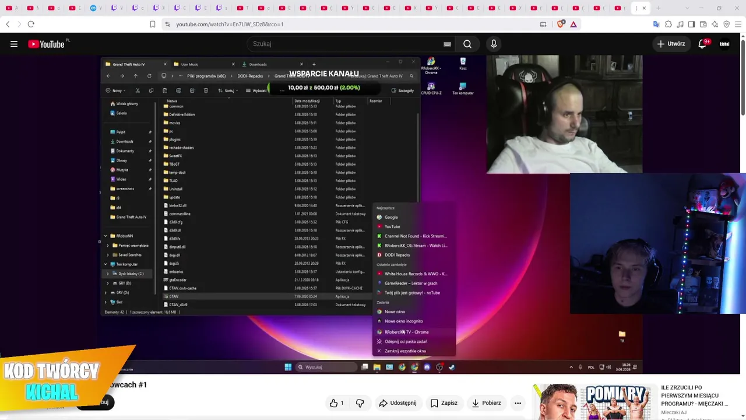This screenshot has width=746, height=420.
Task: Reload the current browser page
Action: [x=31, y=24]
